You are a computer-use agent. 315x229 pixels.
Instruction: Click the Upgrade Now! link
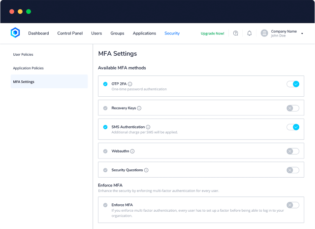212,34
